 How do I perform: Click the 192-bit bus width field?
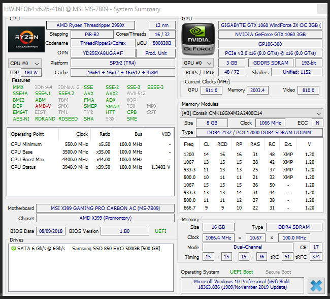(309, 63)
